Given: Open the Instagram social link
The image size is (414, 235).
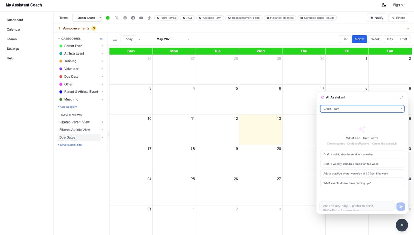Looking at the screenshot, I should coord(125,18).
